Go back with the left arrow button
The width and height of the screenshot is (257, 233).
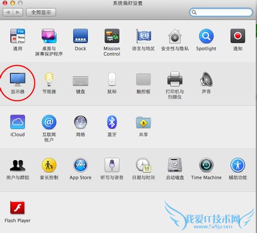(x=8, y=12)
